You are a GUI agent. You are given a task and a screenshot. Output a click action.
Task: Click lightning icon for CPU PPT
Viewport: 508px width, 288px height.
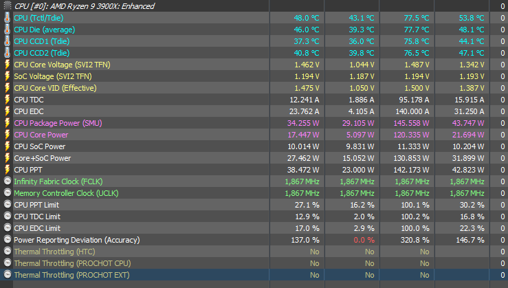7,170
